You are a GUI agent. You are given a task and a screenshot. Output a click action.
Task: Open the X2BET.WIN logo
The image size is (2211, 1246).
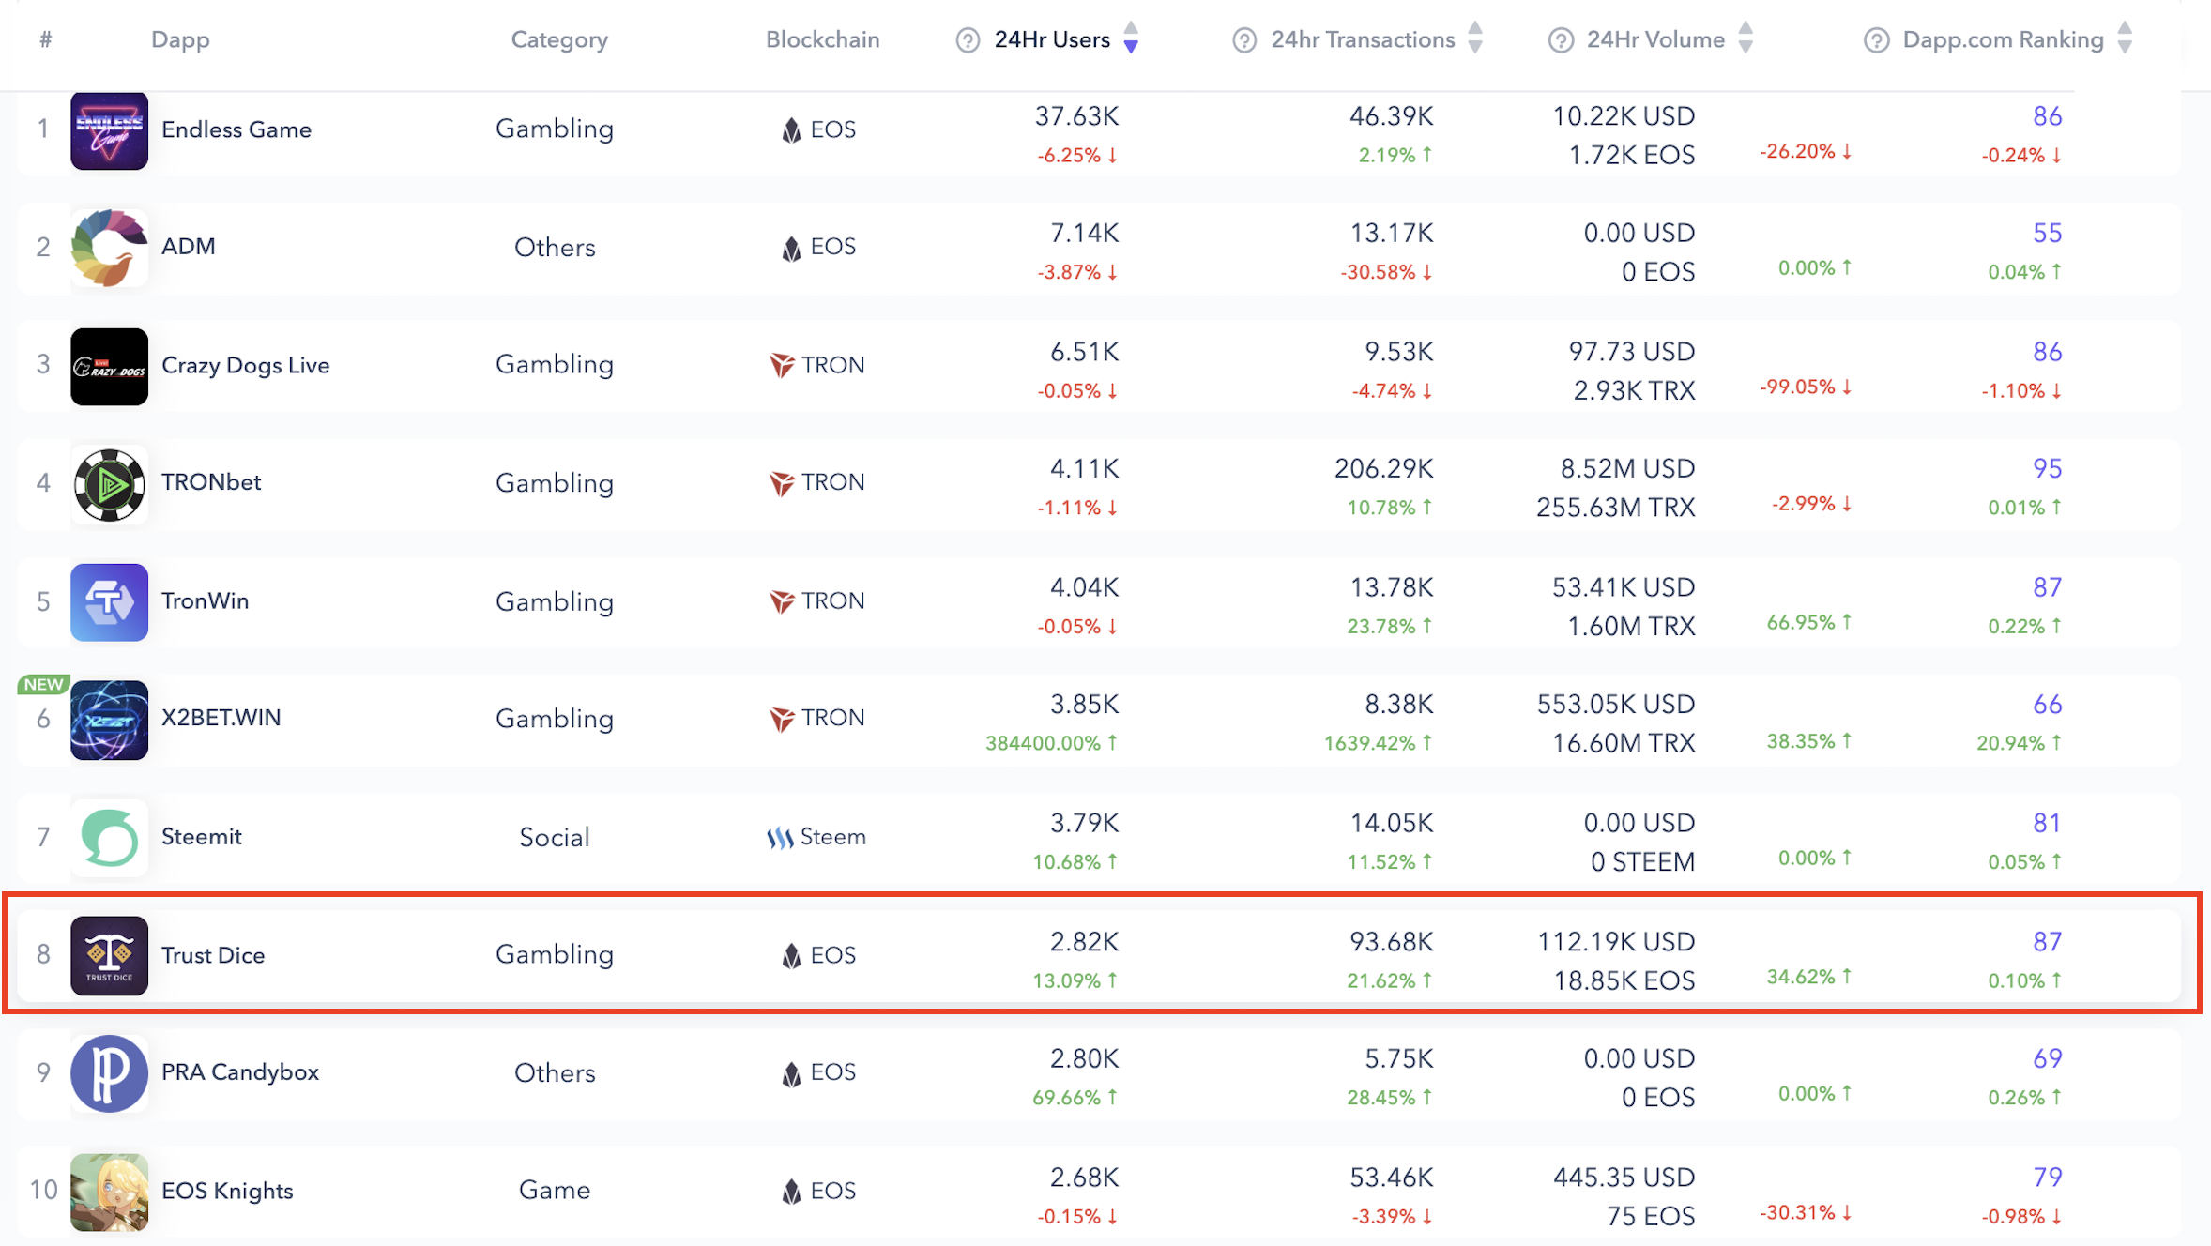coord(109,720)
